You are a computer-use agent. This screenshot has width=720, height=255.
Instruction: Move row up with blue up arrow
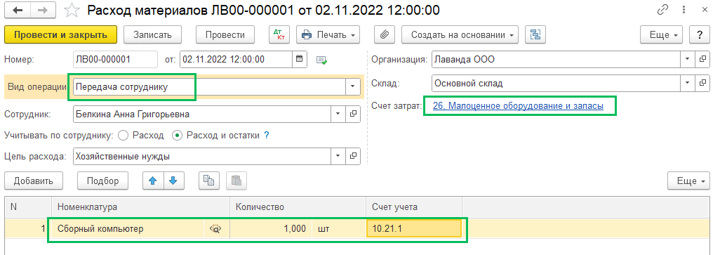(x=153, y=181)
